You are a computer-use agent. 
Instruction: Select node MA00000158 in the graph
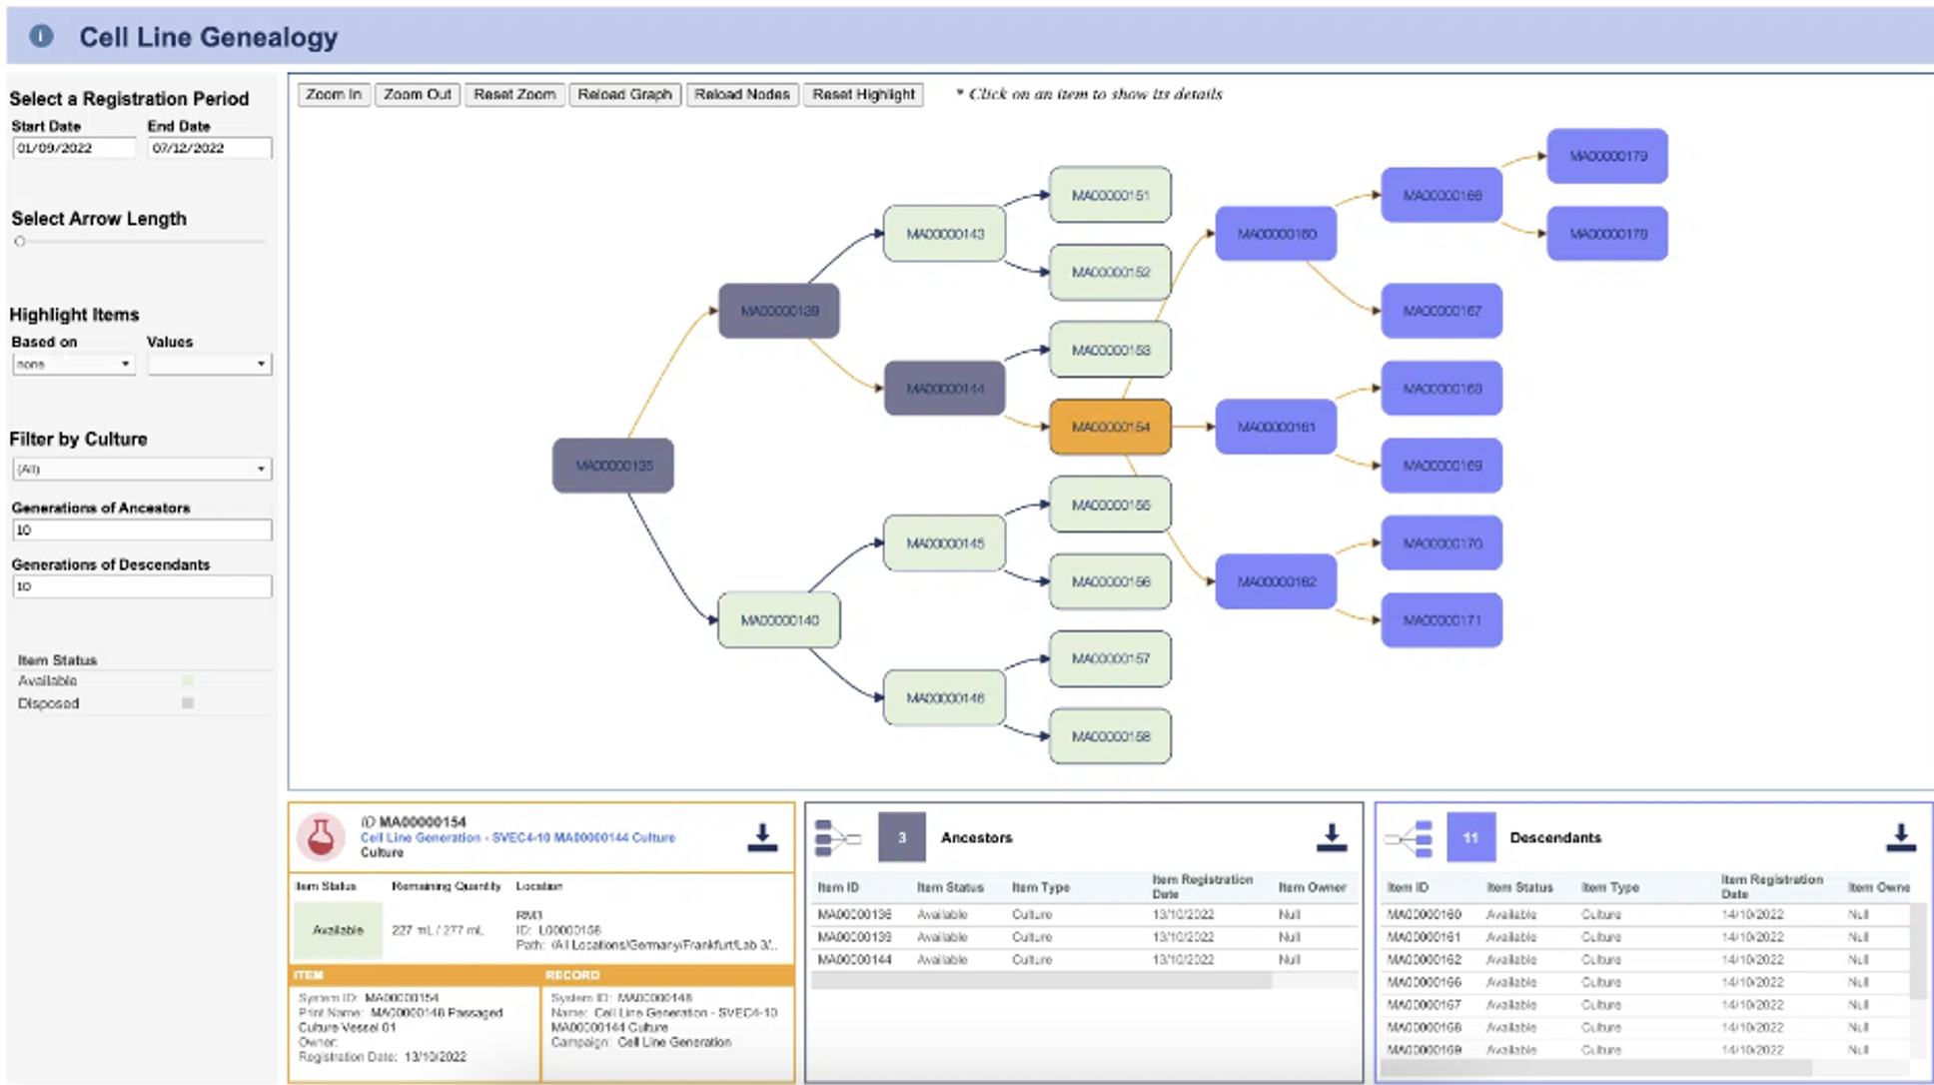coord(1110,736)
